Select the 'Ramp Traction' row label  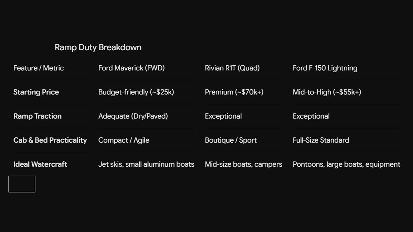[x=38, y=116]
